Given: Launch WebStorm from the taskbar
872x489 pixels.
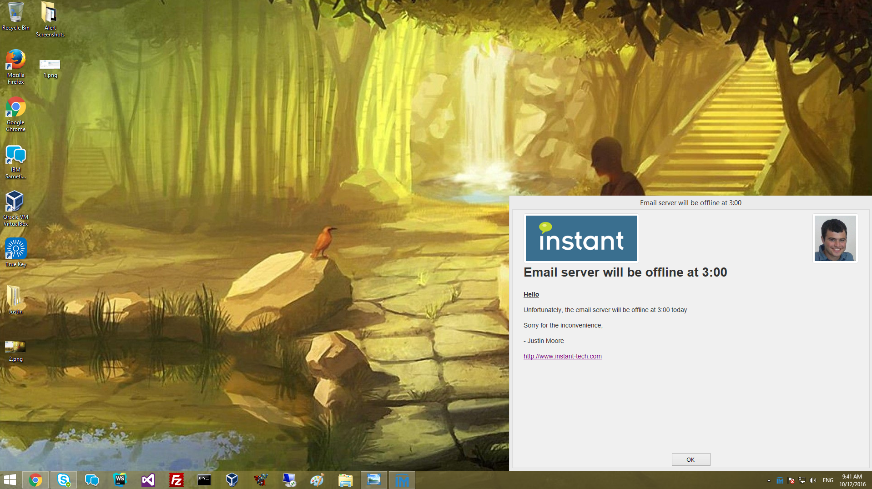Looking at the screenshot, I should coord(120,480).
